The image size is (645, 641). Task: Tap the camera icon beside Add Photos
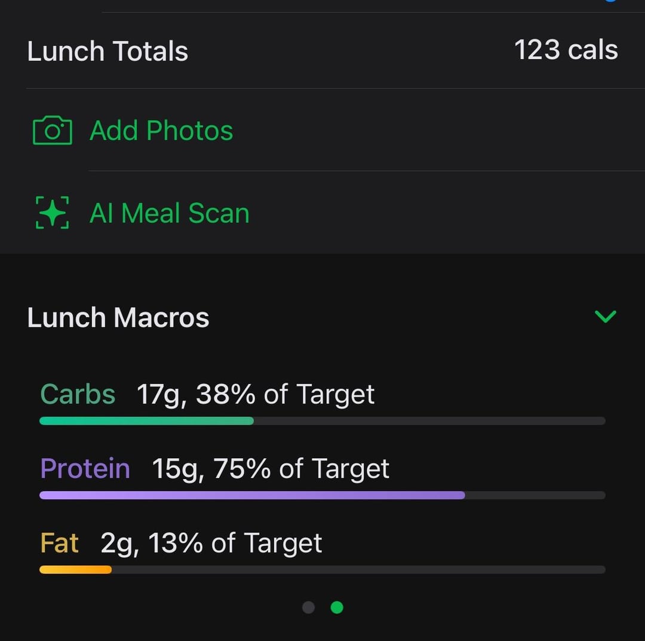(x=52, y=130)
